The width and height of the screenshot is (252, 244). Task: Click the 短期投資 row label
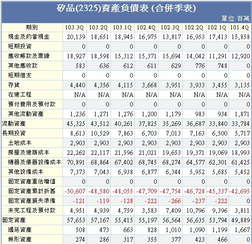pyautogui.click(x=20, y=46)
